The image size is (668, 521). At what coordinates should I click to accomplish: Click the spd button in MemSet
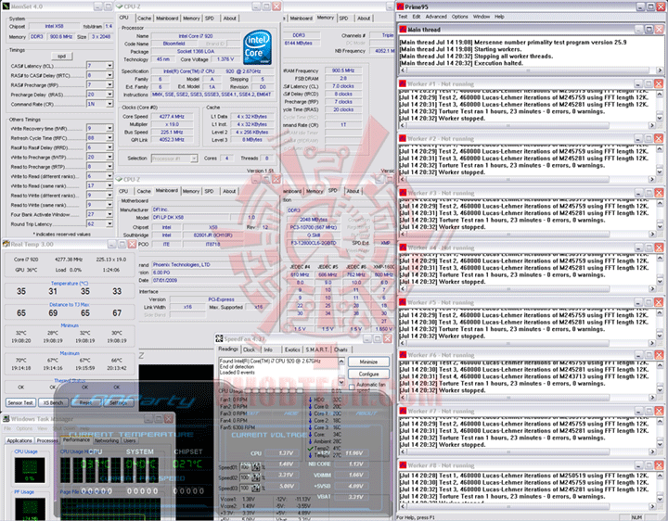point(62,57)
